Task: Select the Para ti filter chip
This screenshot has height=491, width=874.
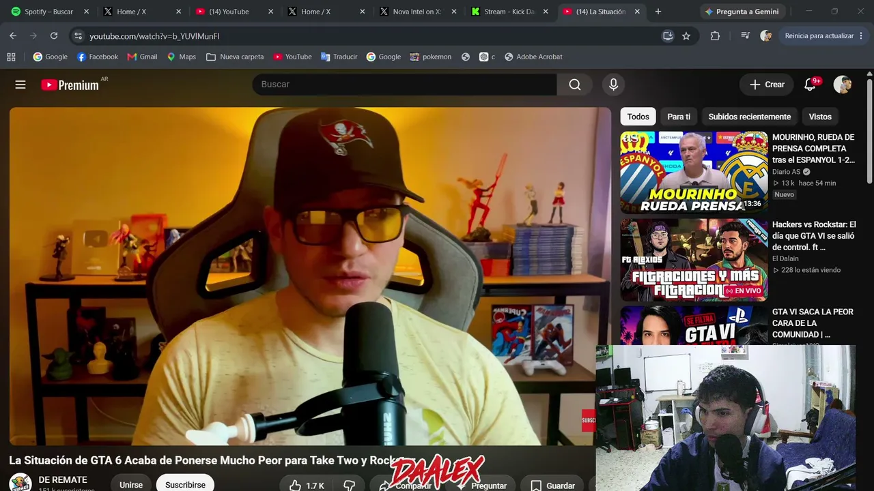Action: [x=679, y=117]
